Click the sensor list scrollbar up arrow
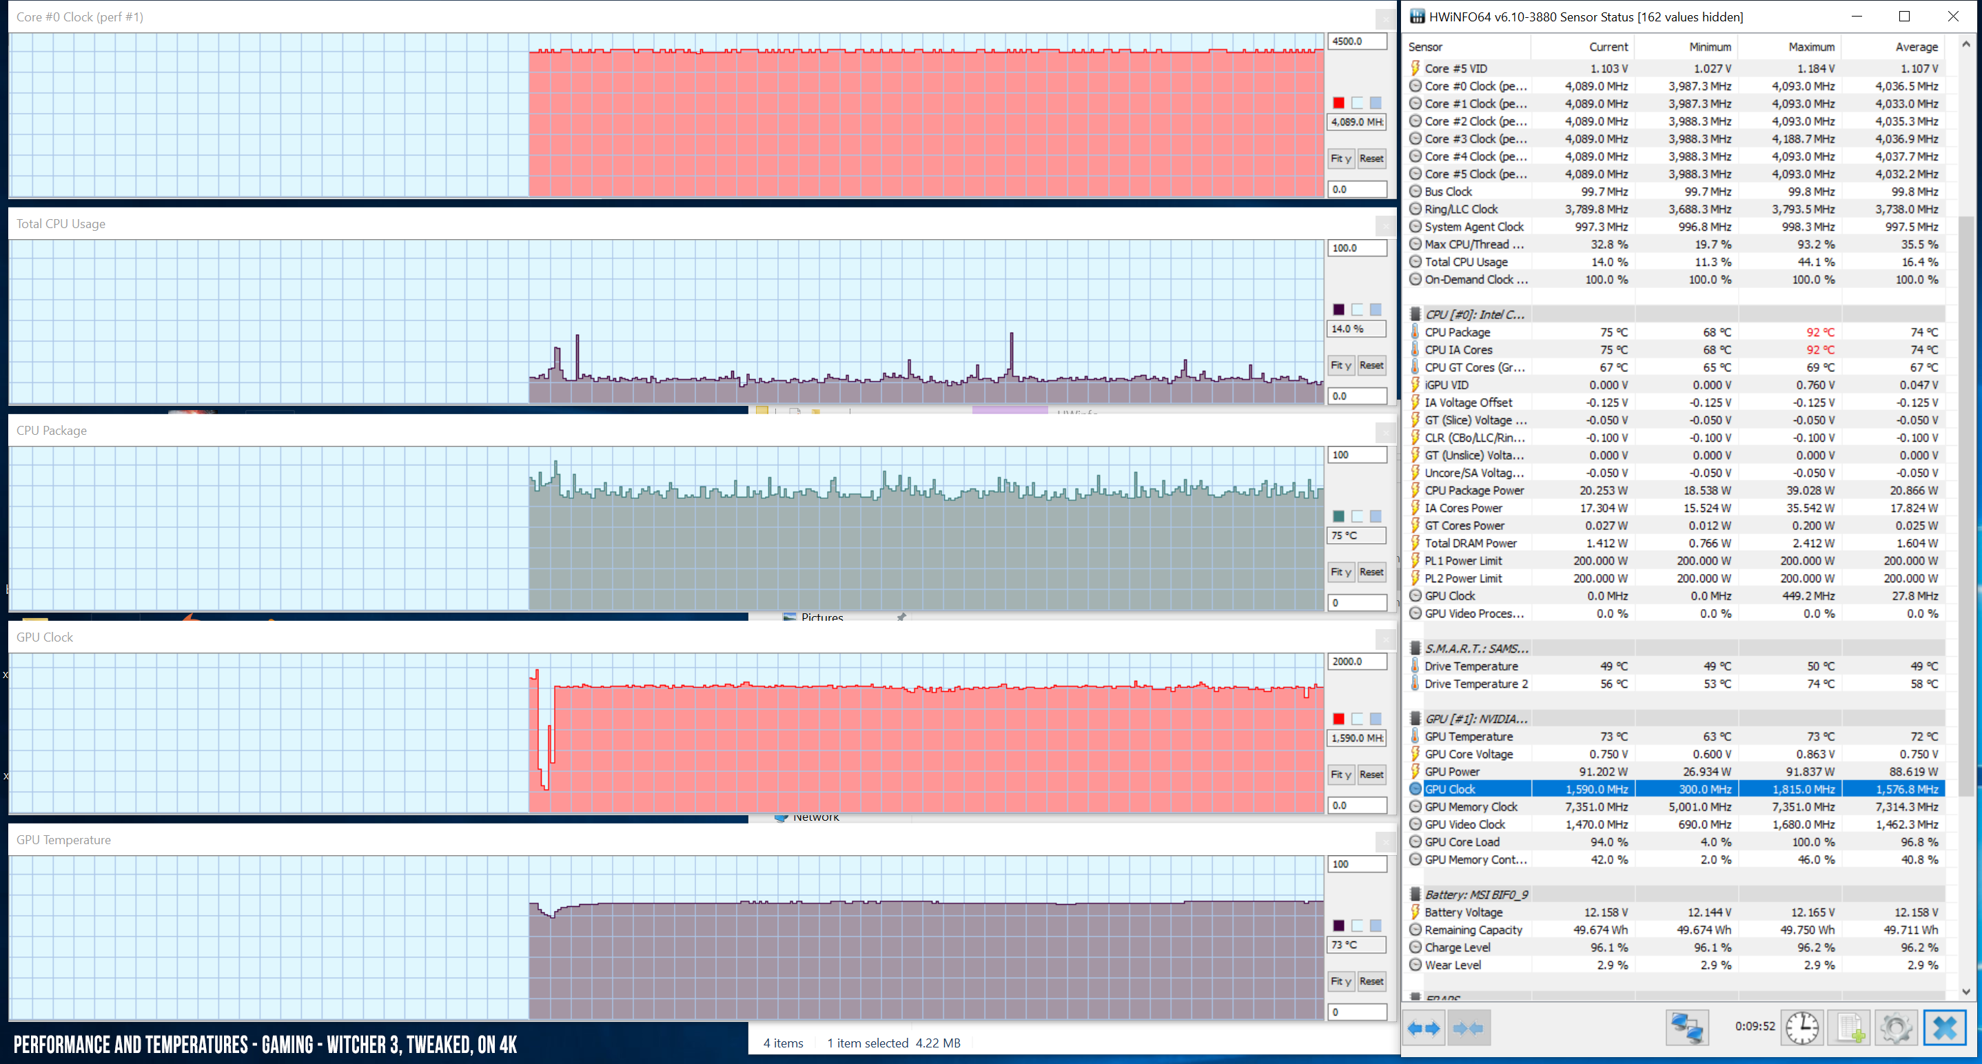This screenshot has width=1982, height=1064. [1966, 45]
